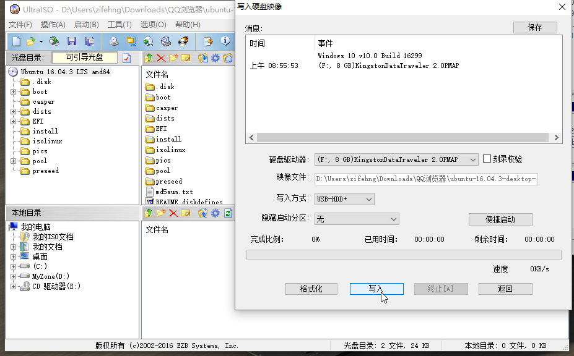Click the 写入 button
Image resolution: width=574 pixels, height=356 pixels.
coord(376,289)
